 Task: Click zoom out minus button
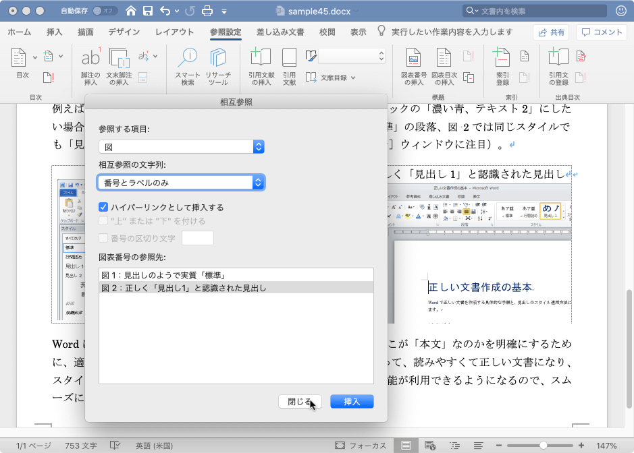click(498, 446)
